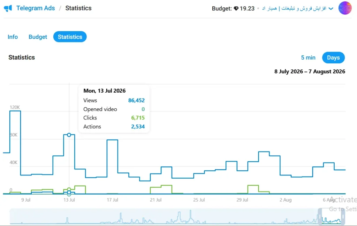Click the Telegram Ads megaphone logo icon
Screen dimensions: 357x226
click(8, 8)
